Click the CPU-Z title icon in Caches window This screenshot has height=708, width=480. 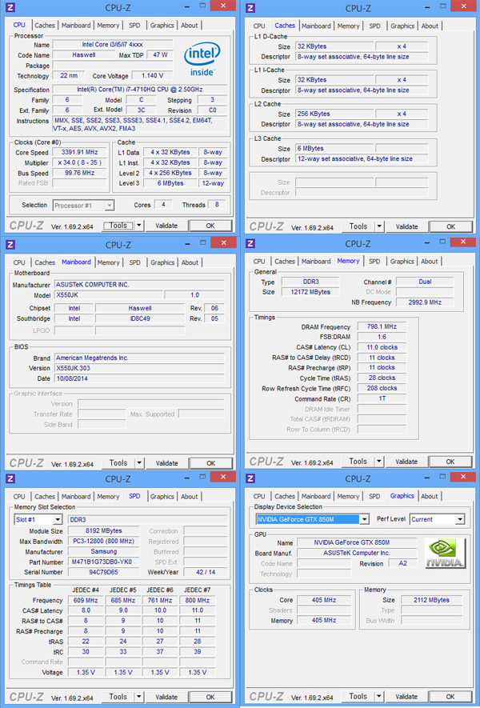250,8
